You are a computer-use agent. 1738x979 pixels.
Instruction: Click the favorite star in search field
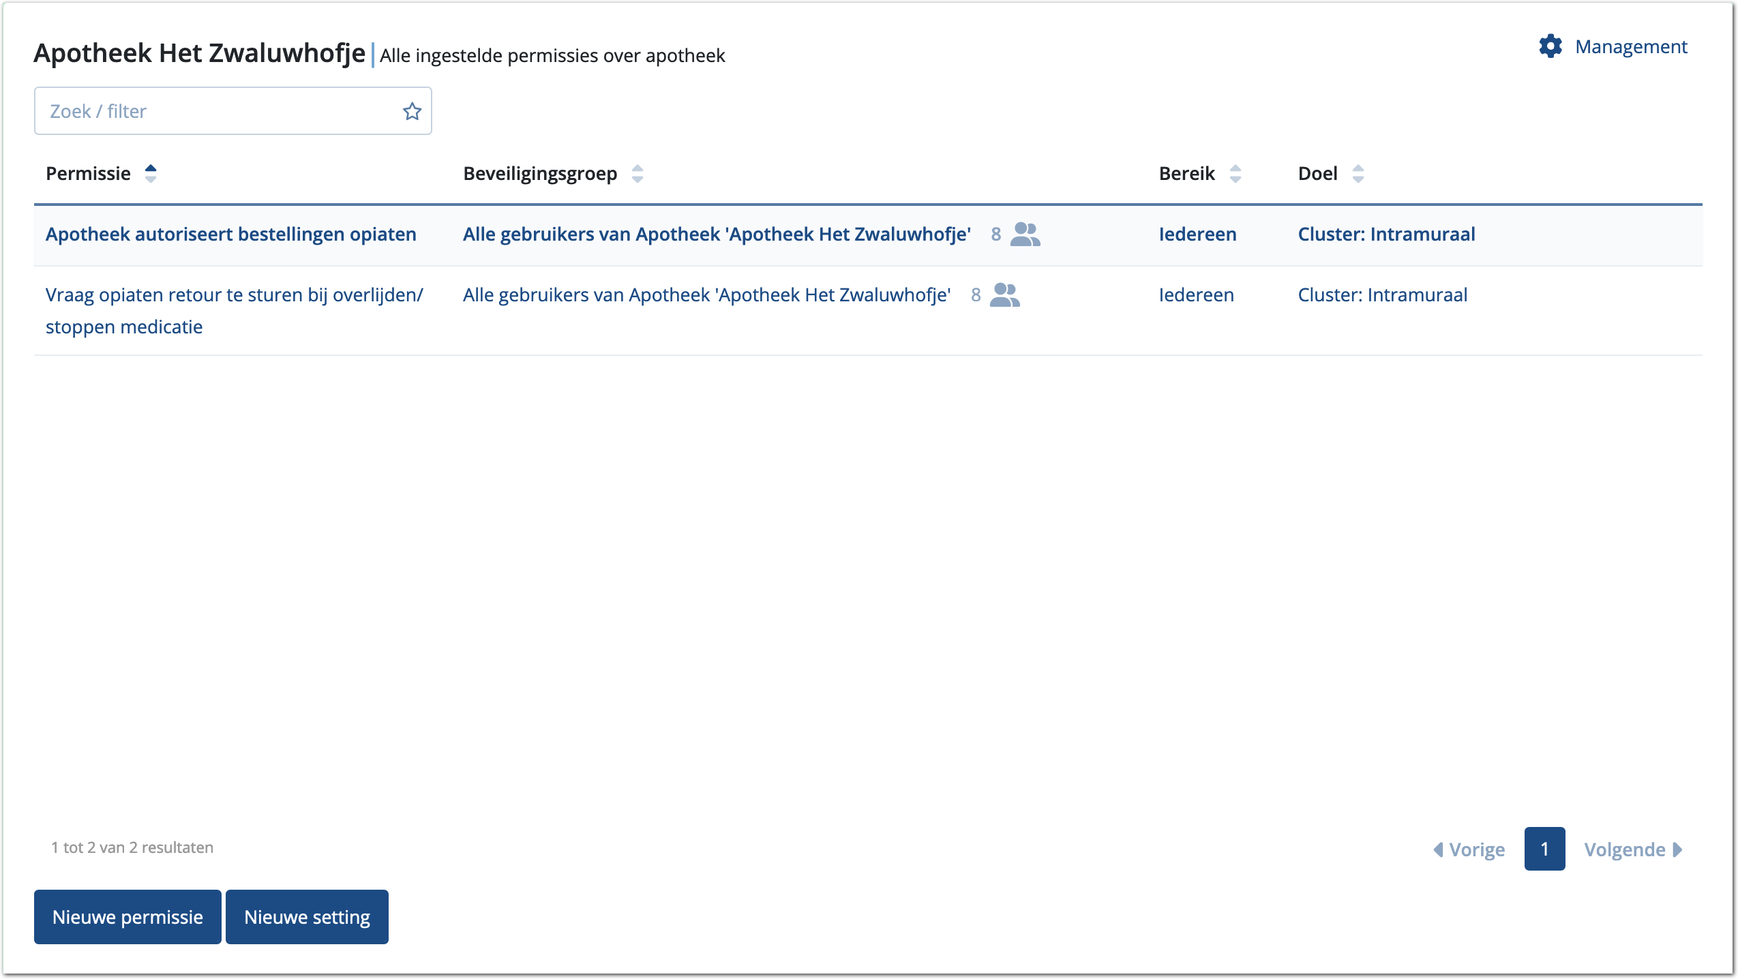coord(412,111)
